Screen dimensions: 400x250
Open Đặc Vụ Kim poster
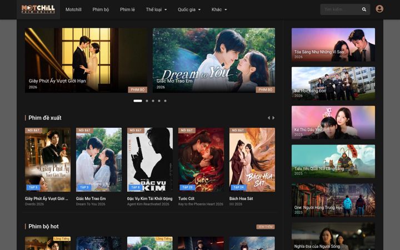(150, 159)
